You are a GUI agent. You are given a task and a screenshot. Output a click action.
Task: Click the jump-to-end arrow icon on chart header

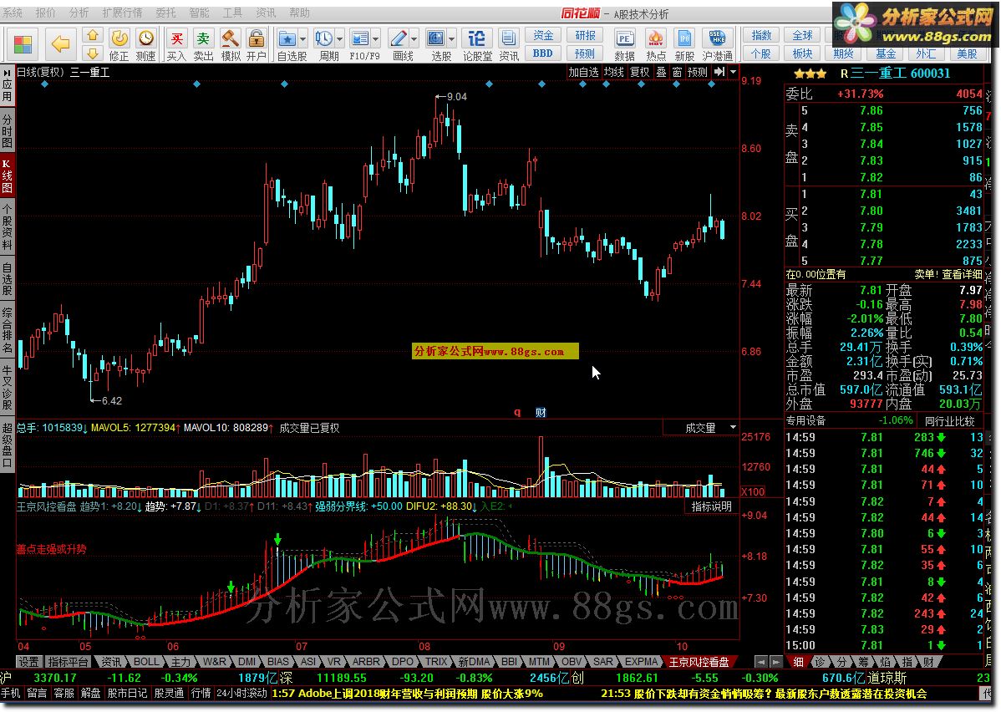[719, 72]
